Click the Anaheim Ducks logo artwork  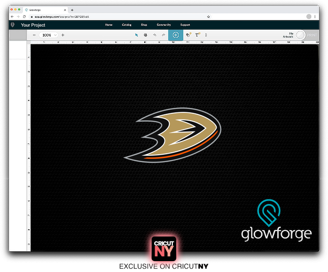(x=172, y=135)
